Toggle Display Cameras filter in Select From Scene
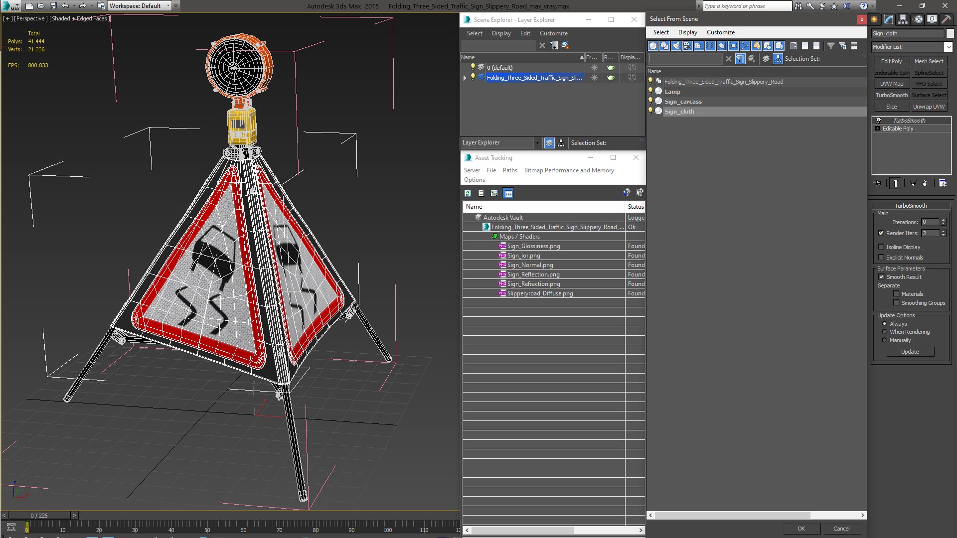The width and height of the screenshot is (957, 538). coord(687,46)
